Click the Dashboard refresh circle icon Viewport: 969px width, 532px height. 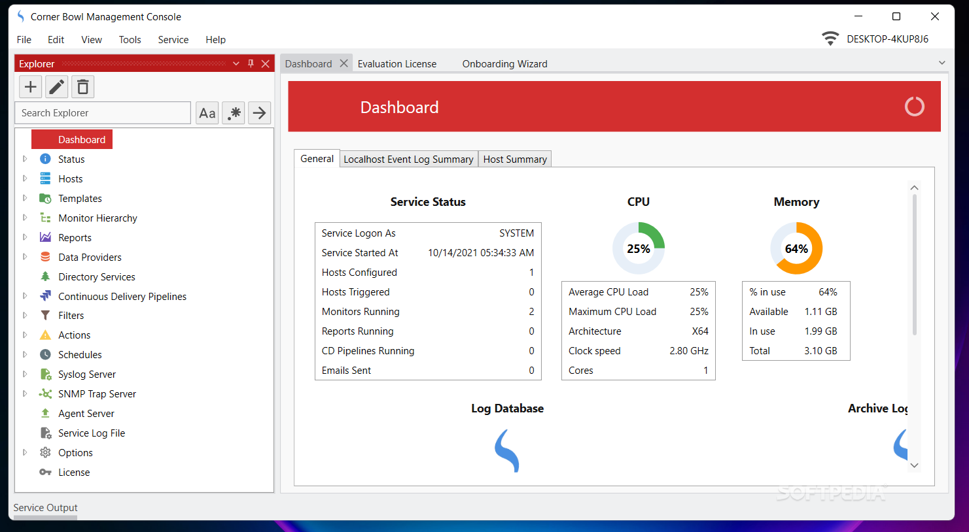point(914,107)
